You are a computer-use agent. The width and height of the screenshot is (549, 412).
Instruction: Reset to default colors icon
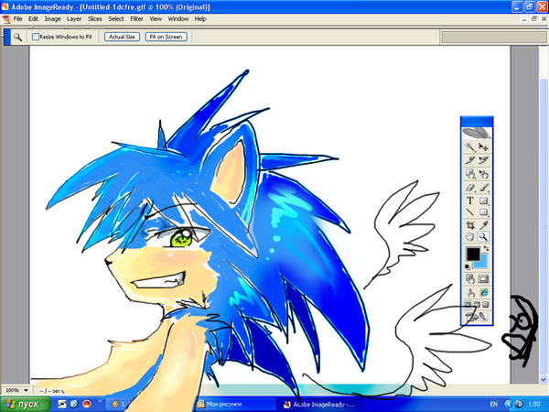pos(468,267)
